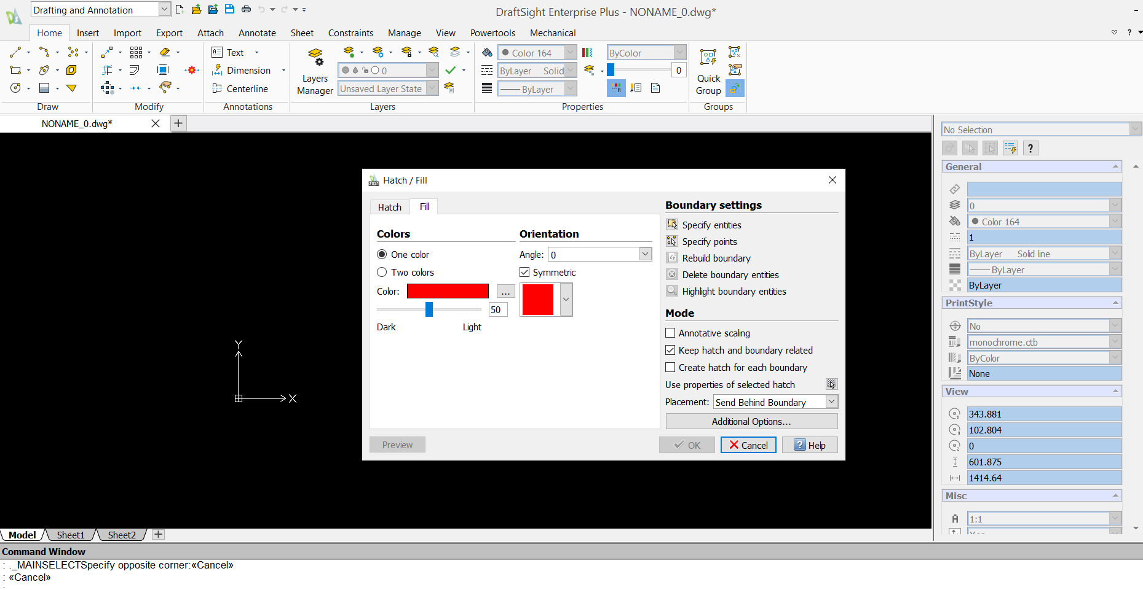1143x590 pixels.
Task: Activate Quick Group
Action: coord(708,69)
